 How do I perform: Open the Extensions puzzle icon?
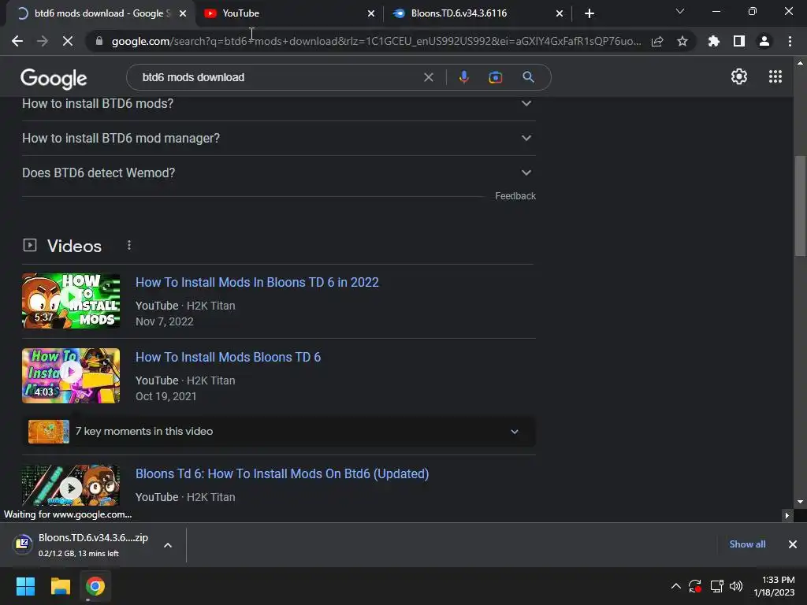[x=713, y=41]
